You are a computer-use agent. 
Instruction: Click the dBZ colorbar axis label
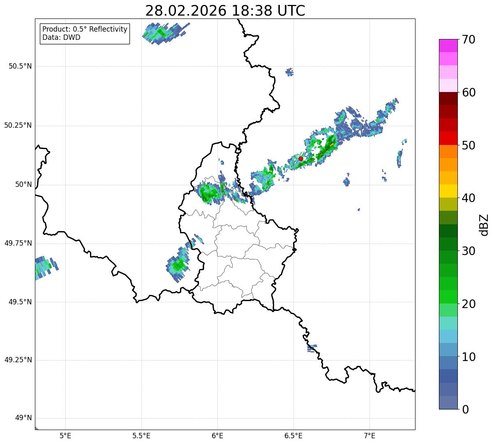485,224
